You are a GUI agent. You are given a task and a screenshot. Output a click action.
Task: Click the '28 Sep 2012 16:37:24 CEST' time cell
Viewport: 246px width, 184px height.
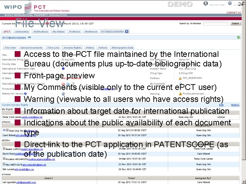[132, 135]
